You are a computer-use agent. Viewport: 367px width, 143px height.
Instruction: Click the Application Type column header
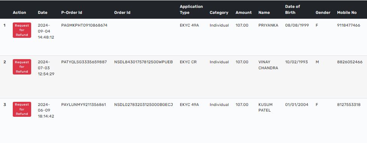[191, 10]
